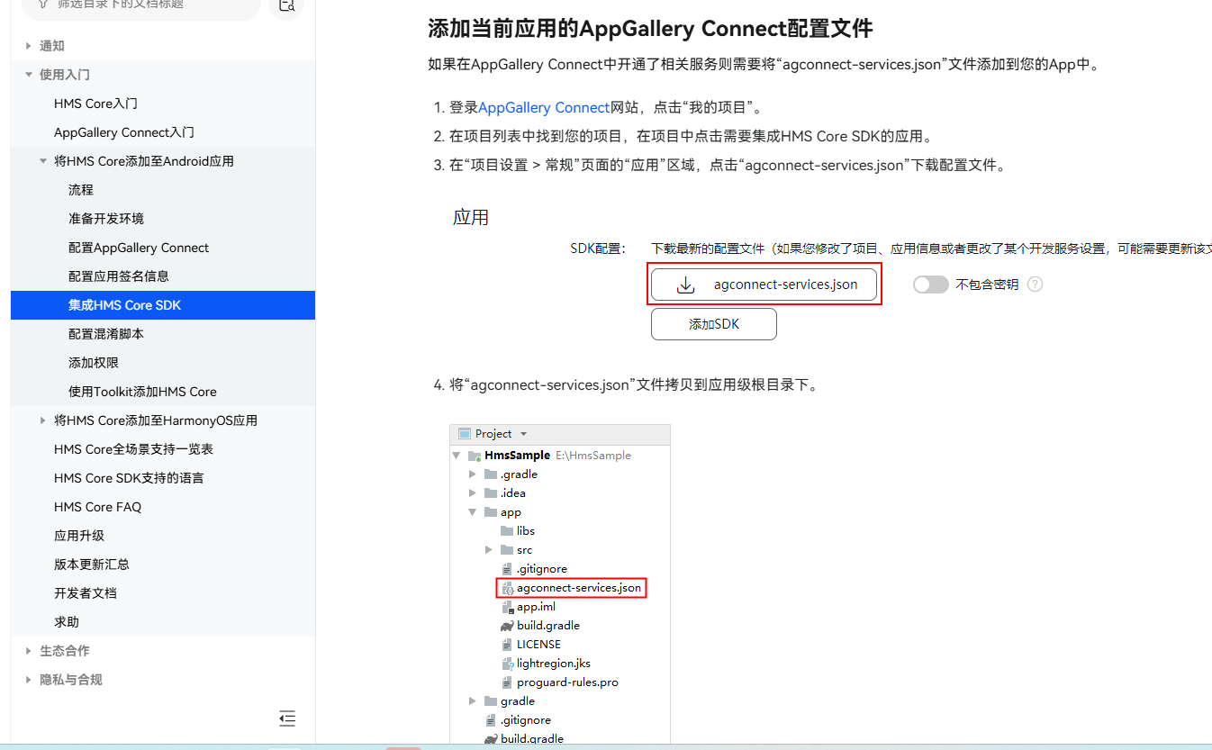Click the question mark help icon beside 不包含密钥
The image size is (1212, 750).
tap(1036, 285)
